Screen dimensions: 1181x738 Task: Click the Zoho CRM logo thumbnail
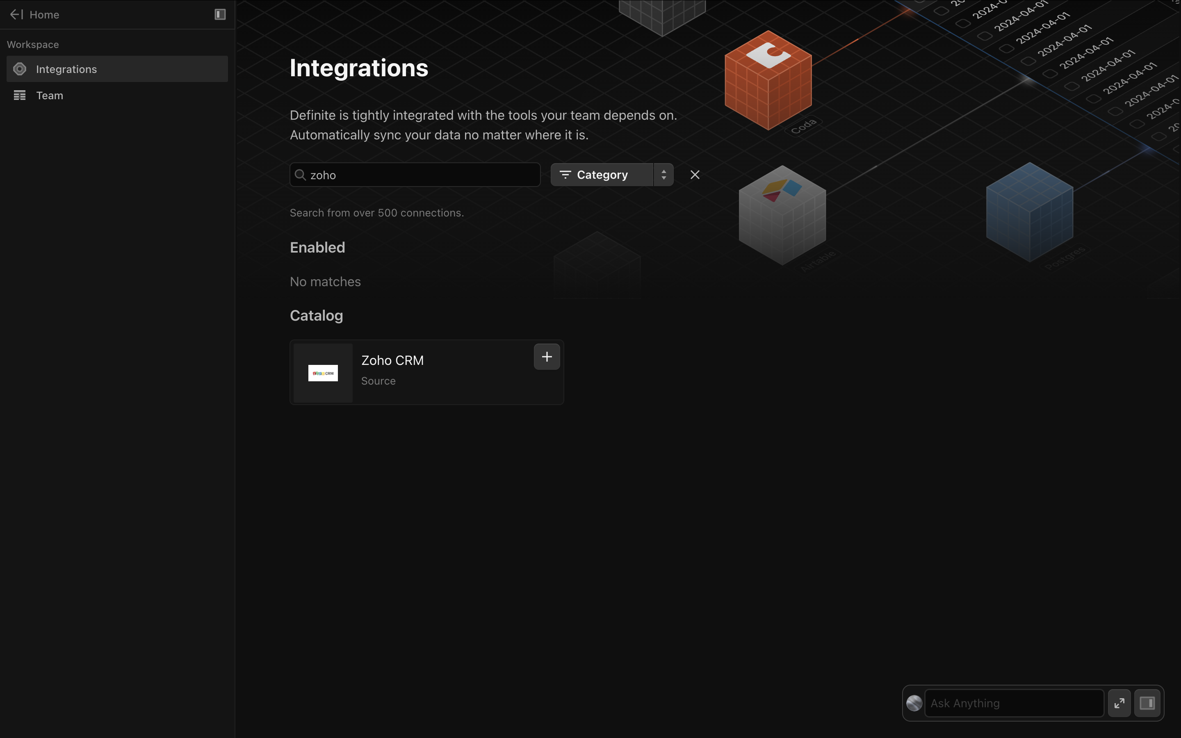[x=323, y=374]
